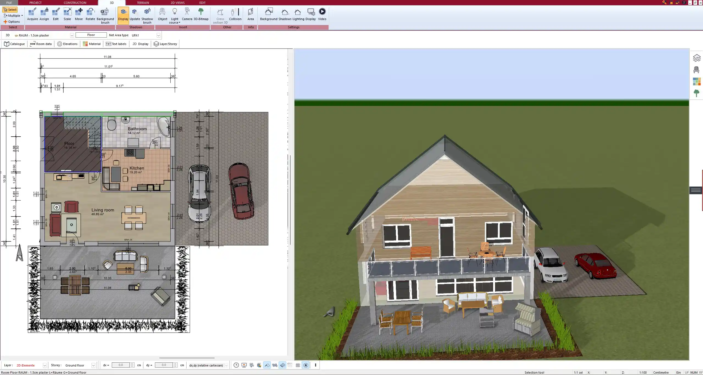Viewport: 703px width, 375px height.
Task: Open the FILE menu
Action: click(x=9, y=2)
